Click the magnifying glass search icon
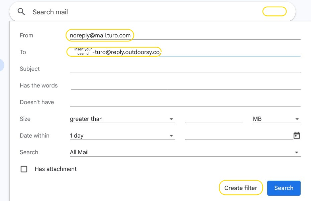The height and width of the screenshot is (201, 311). (21, 12)
